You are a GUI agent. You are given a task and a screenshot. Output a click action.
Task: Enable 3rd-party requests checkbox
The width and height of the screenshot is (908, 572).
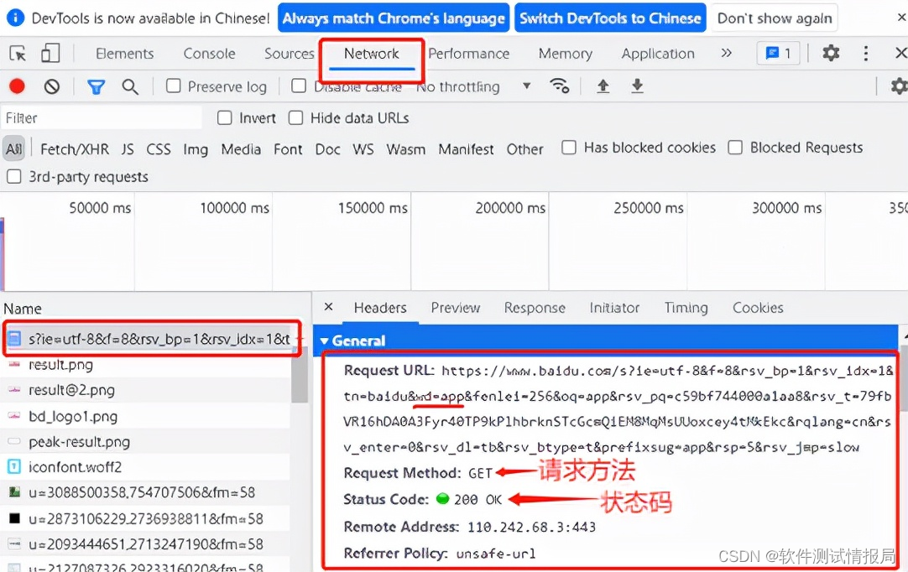coord(14,177)
